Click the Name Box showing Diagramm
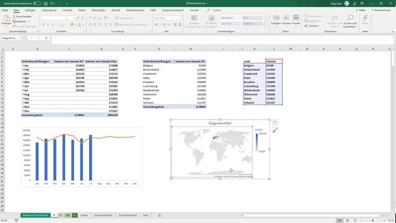The image size is (396, 223). point(9,38)
